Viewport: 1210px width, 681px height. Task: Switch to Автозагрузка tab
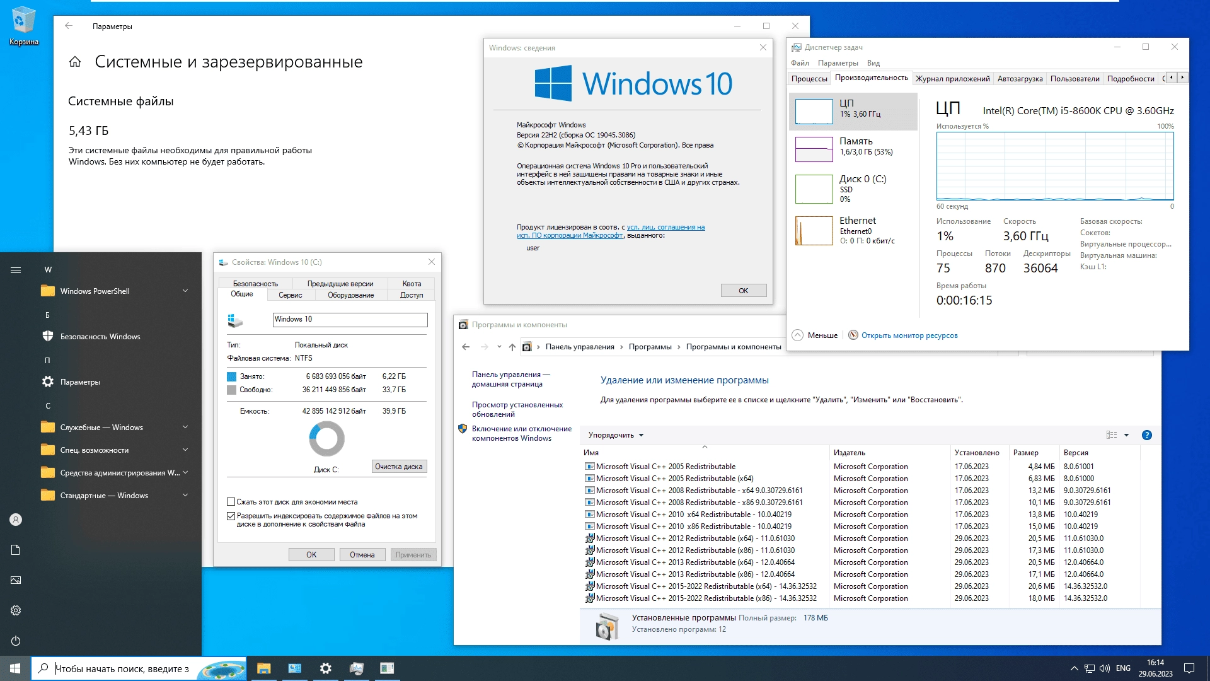tap(1020, 79)
